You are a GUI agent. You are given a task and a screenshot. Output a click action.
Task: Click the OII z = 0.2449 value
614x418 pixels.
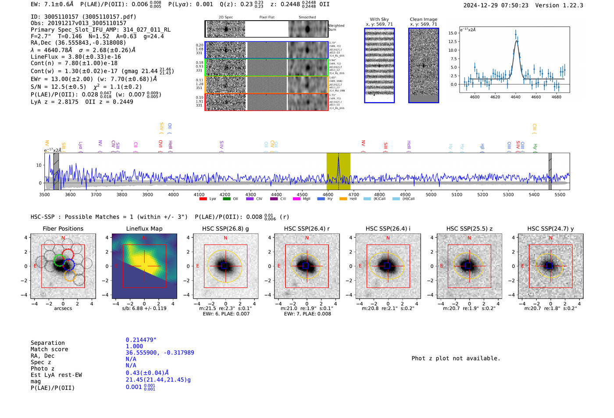(109, 102)
